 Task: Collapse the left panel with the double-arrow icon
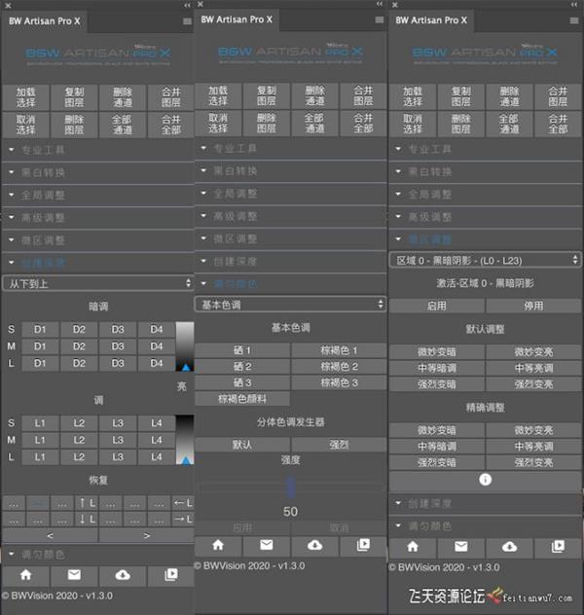[x=187, y=5]
